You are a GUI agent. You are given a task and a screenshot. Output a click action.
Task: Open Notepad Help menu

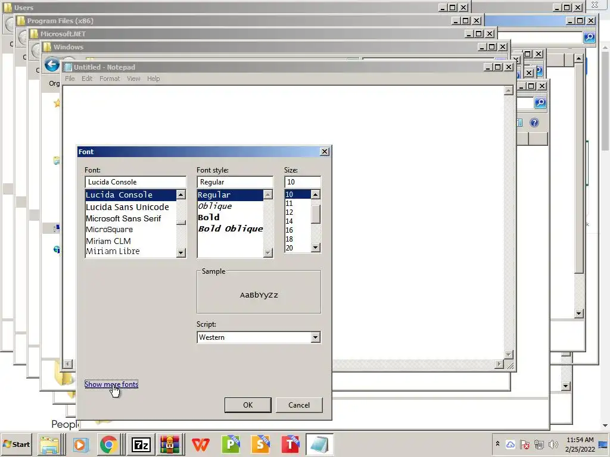coord(153,79)
